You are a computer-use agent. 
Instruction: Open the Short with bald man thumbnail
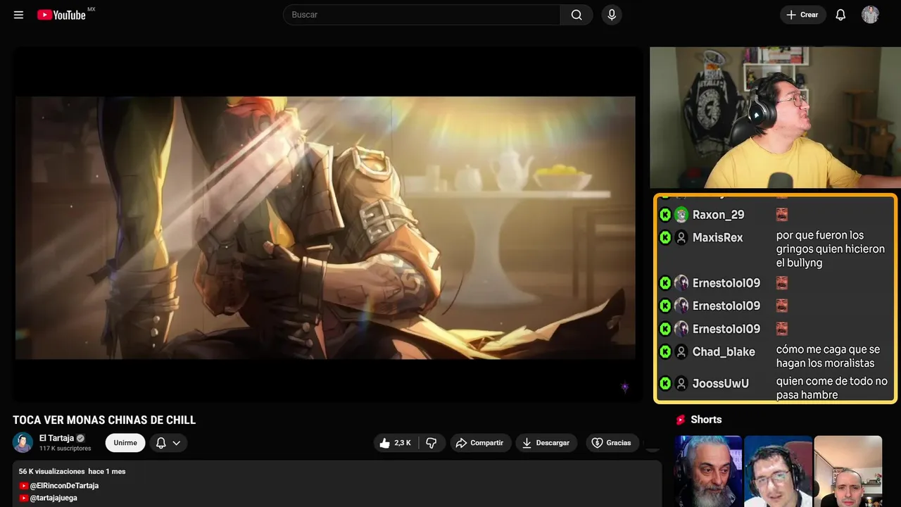tap(848, 471)
